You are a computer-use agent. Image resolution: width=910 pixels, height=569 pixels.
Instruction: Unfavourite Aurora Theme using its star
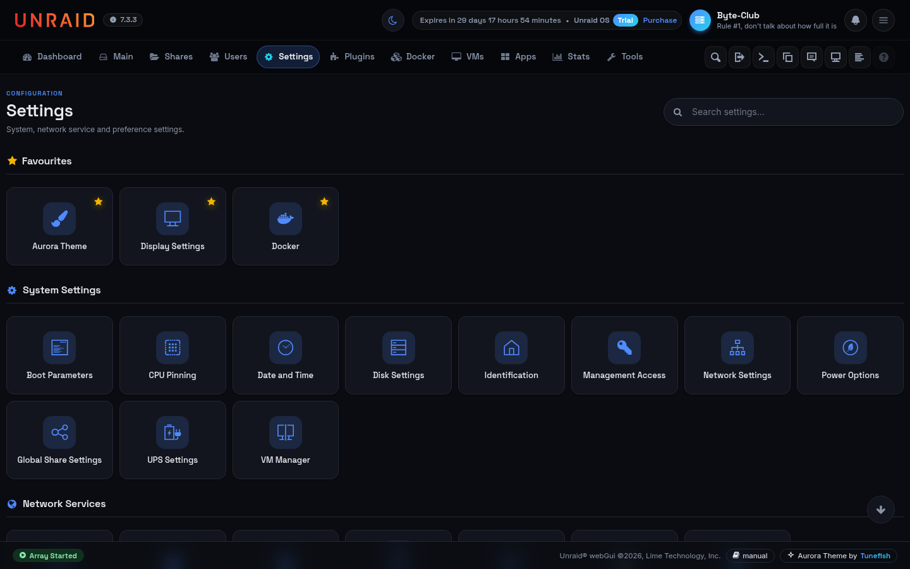[99, 202]
